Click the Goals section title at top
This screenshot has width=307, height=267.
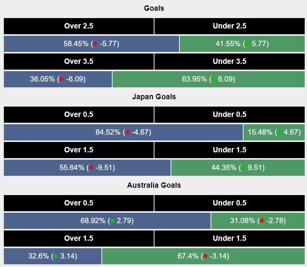point(154,8)
